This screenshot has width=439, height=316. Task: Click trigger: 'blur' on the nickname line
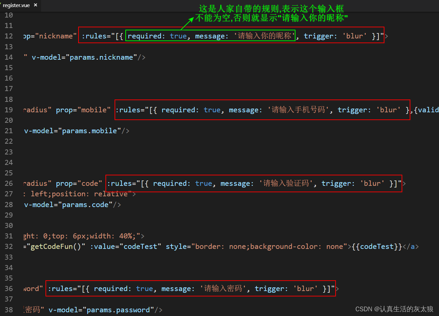[335, 36]
